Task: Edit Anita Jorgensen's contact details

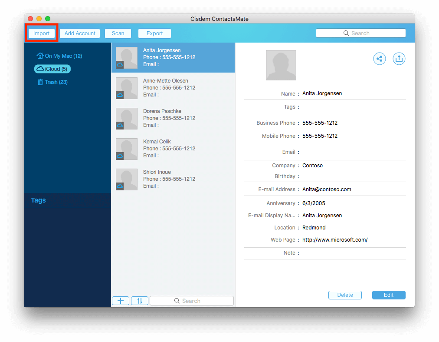Action: point(389,295)
